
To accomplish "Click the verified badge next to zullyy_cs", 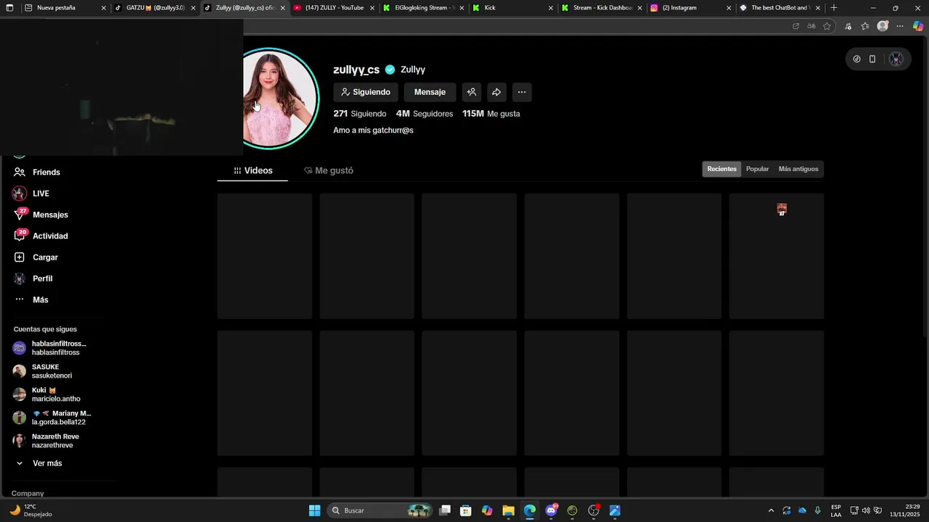I will [x=390, y=70].
